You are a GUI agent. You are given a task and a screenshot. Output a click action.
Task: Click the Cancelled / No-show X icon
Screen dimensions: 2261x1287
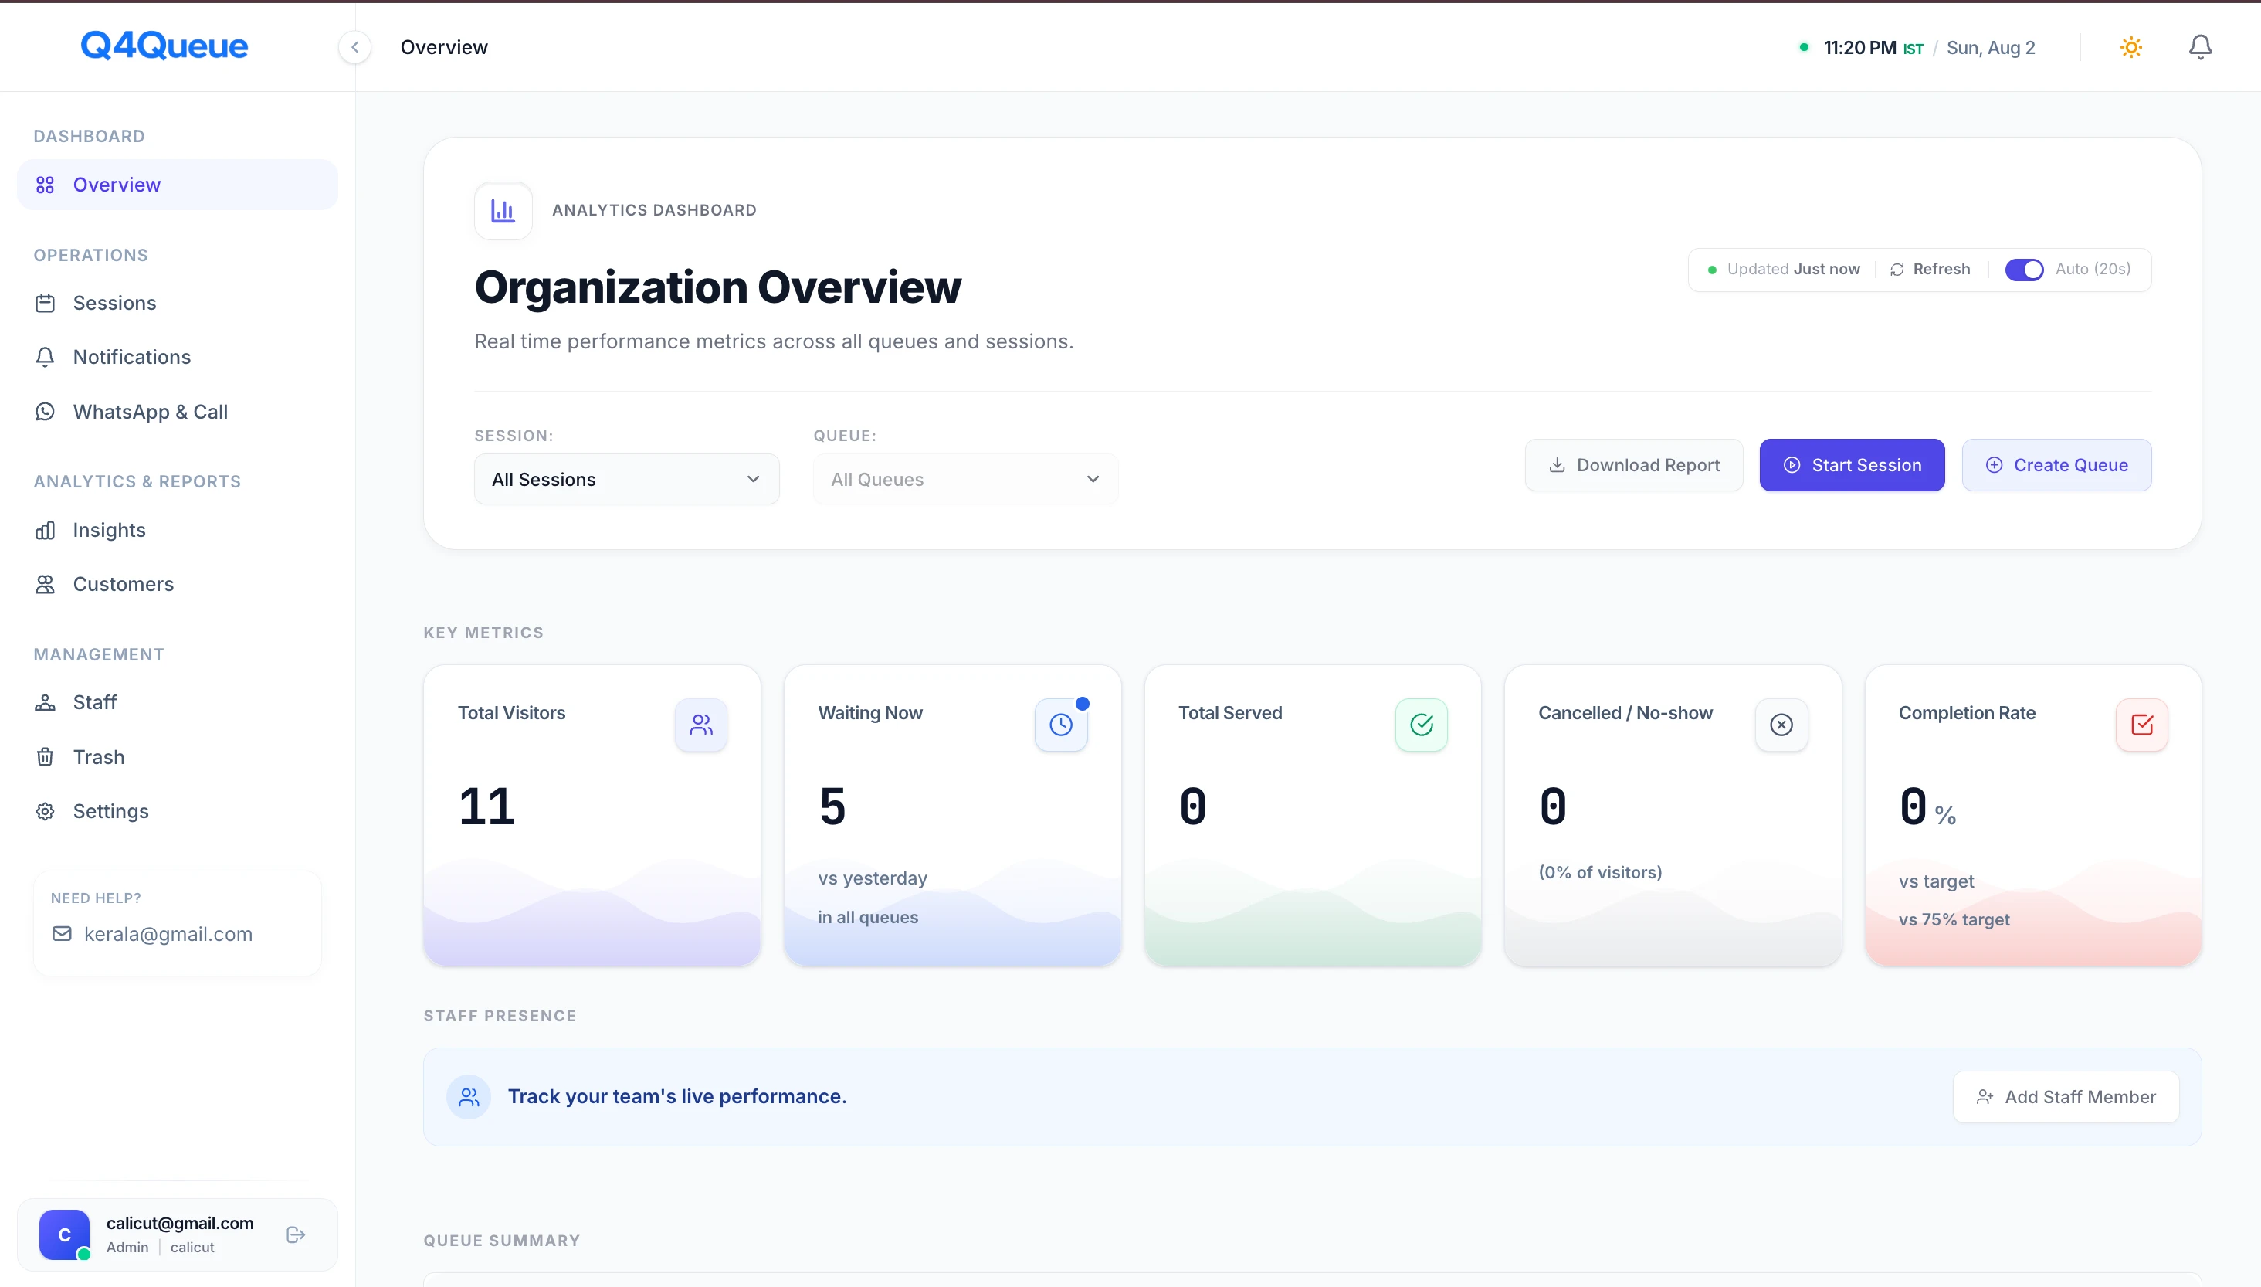pyautogui.click(x=1781, y=725)
